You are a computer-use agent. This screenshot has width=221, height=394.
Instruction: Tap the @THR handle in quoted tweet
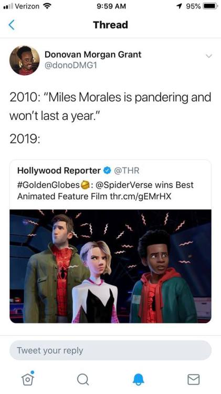(127, 171)
